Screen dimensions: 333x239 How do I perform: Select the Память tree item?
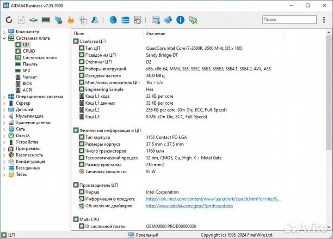click(x=26, y=64)
